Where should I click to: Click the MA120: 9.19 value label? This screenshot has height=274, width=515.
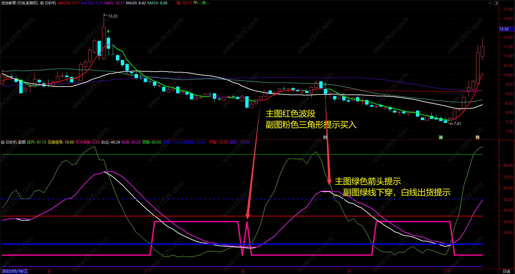92,3
